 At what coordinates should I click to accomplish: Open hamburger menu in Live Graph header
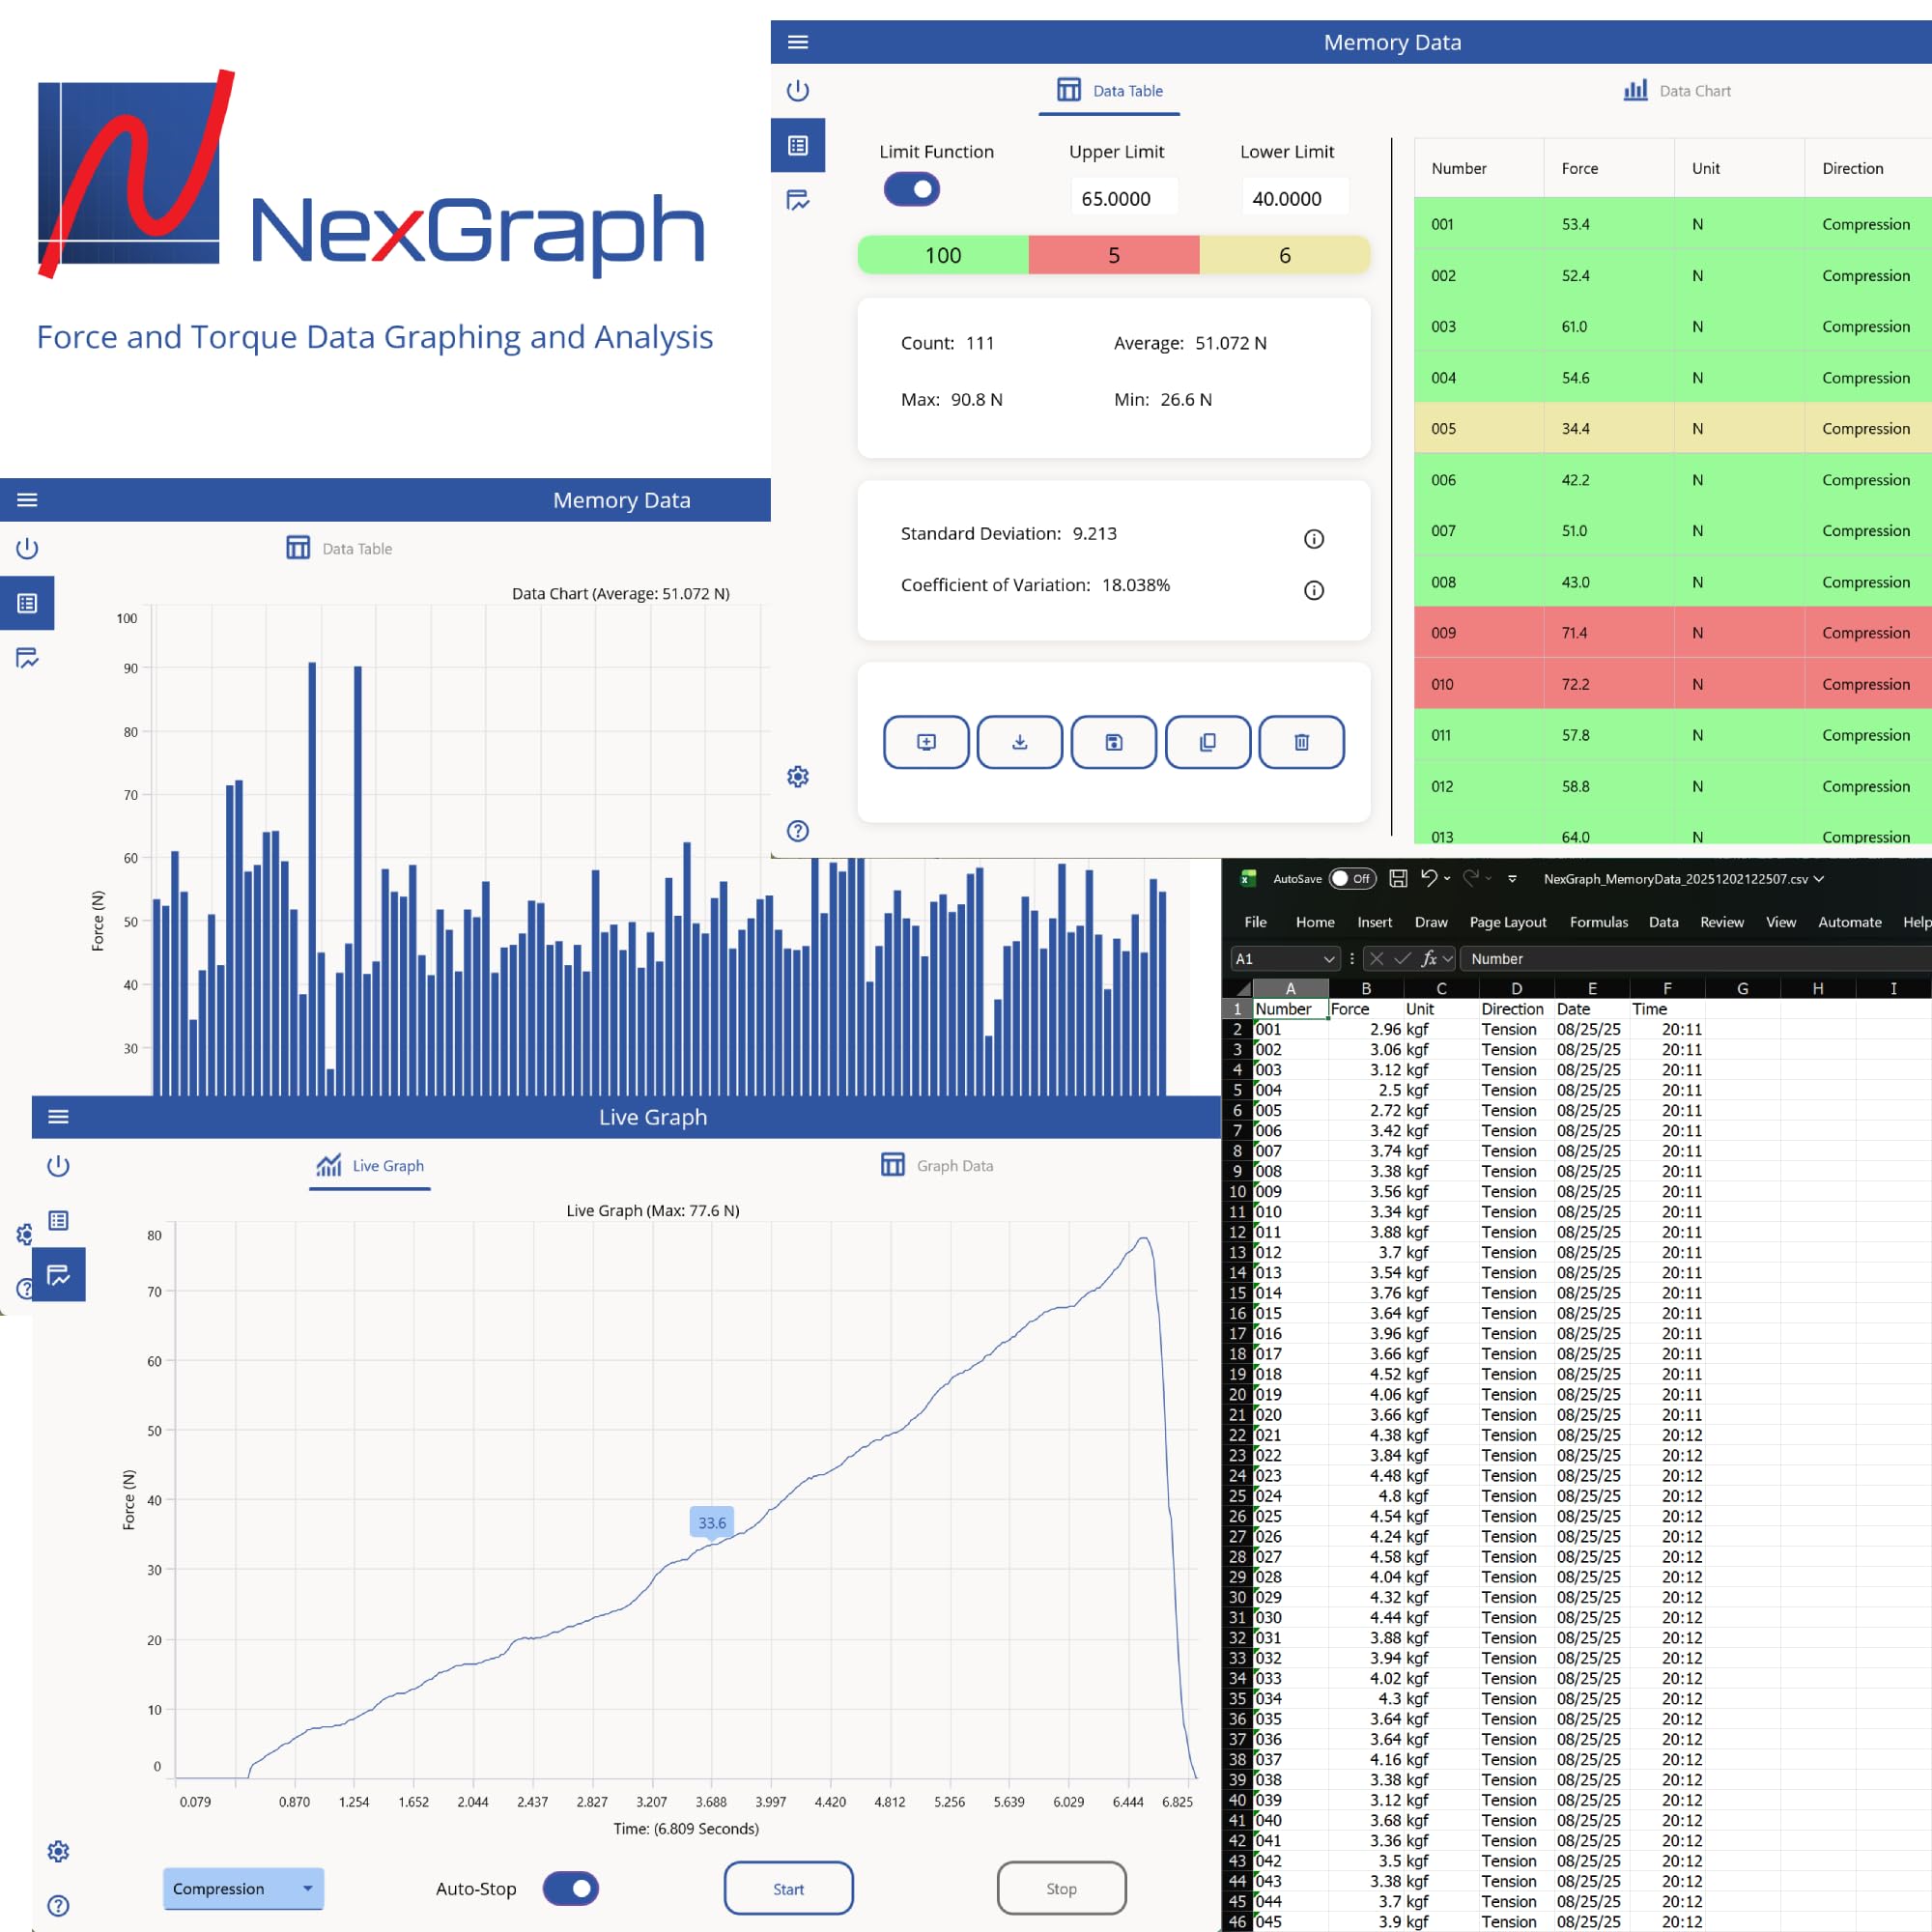click(x=59, y=1117)
